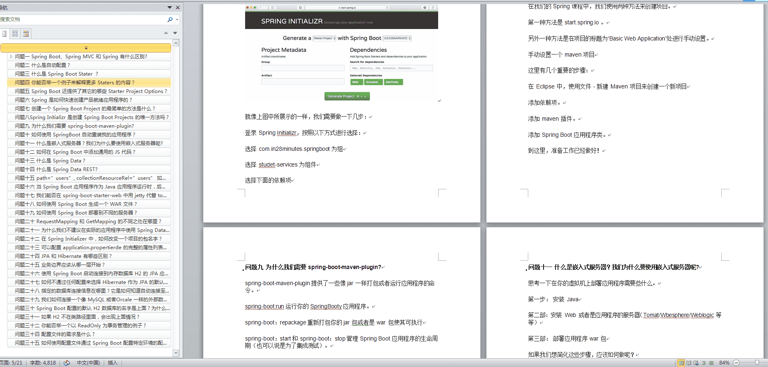Select heading 问题十四 Spring Data REST
The height and width of the screenshot is (367, 768).
(89, 169)
